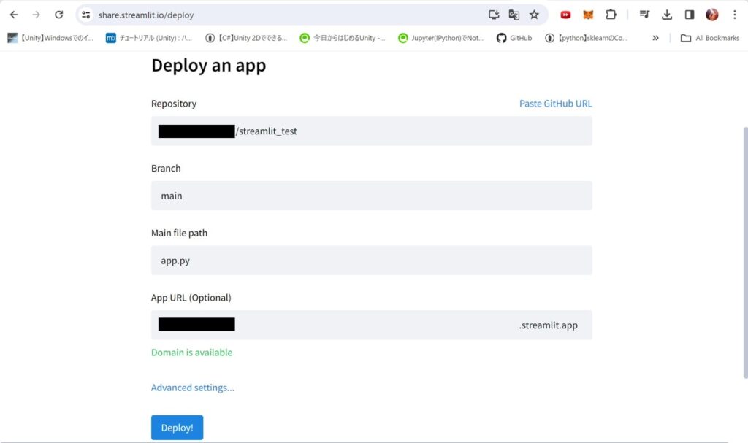This screenshot has height=443, width=748.
Task: Open the MetaMask fox extension
Action: point(588,15)
